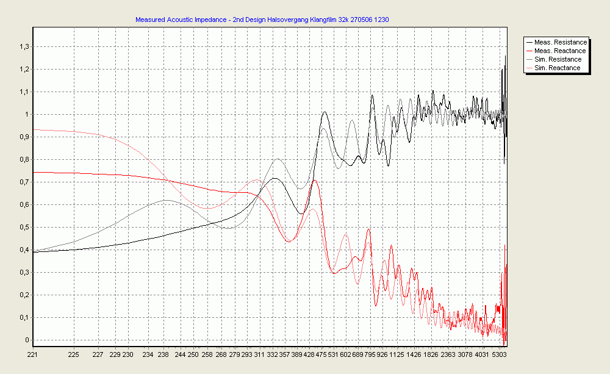This screenshot has height=374, width=610.
Task: Click y-axis label 0,4
Action: 24,250
